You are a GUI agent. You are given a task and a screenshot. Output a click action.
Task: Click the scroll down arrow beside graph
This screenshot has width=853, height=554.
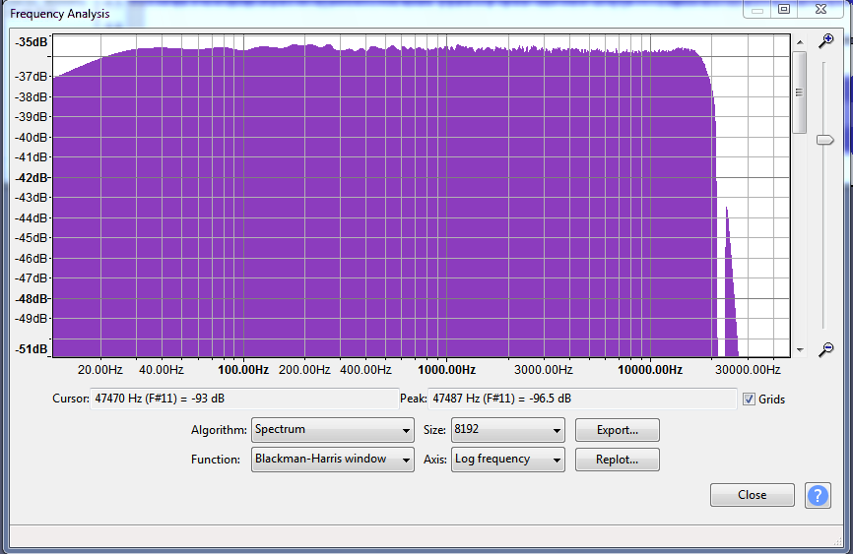[x=799, y=350]
